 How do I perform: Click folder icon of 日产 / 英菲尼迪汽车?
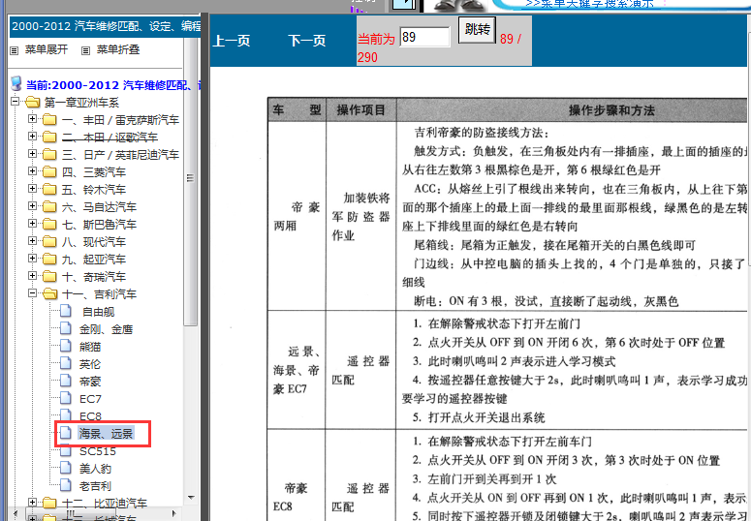49,154
